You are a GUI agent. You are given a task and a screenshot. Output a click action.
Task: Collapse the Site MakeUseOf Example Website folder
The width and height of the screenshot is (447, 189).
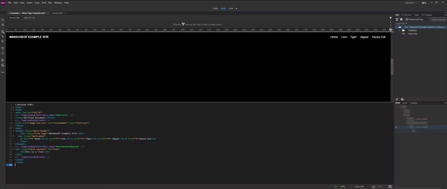(396, 27)
